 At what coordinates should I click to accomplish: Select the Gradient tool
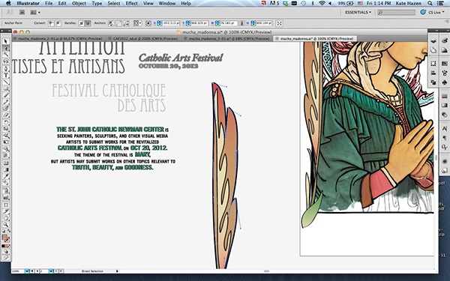[6, 169]
